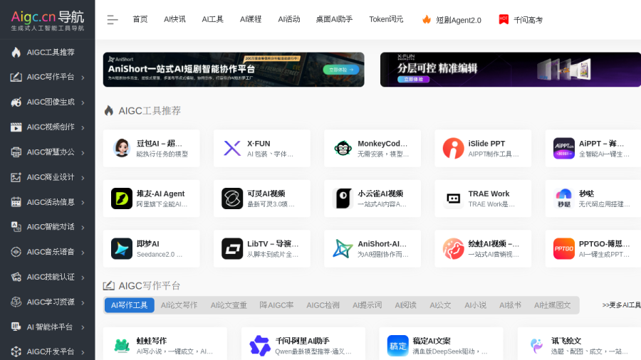Click the calendar icon for AIGC活动信息

pyautogui.click(x=16, y=202)
